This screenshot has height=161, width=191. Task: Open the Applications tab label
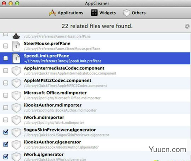pos(70,13)
